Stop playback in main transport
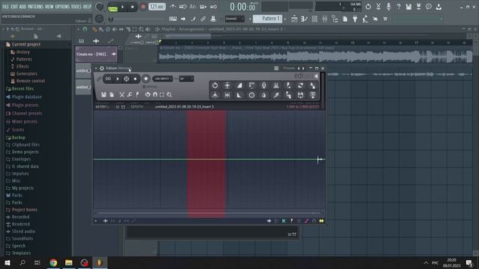This screenshot has height=269, width=479. pyautogui.click(x=132, y=7)
